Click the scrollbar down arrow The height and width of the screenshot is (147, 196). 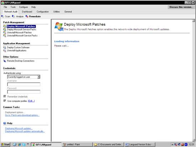coord(194,140)
